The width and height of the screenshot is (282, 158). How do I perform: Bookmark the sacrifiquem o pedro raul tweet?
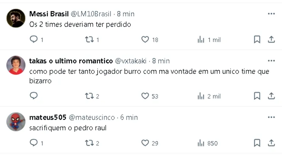[257, 143]
